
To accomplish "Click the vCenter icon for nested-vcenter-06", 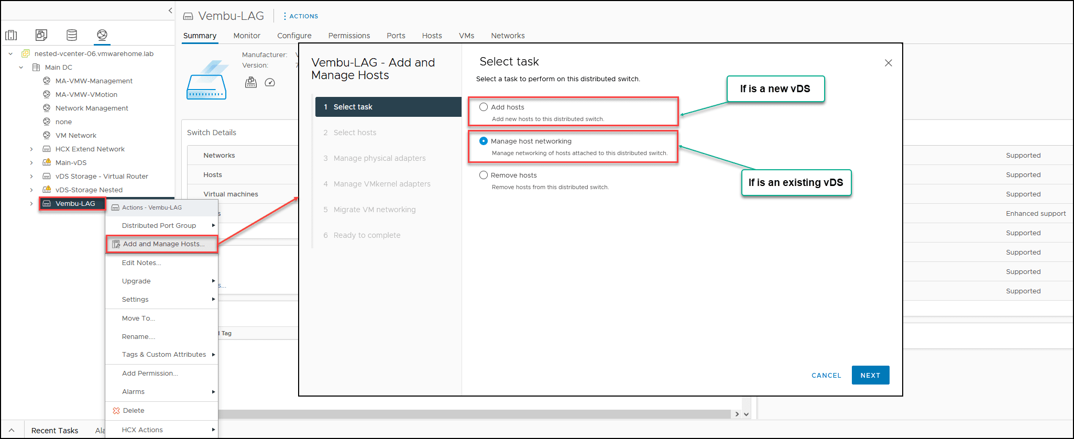I will (26, 53).
